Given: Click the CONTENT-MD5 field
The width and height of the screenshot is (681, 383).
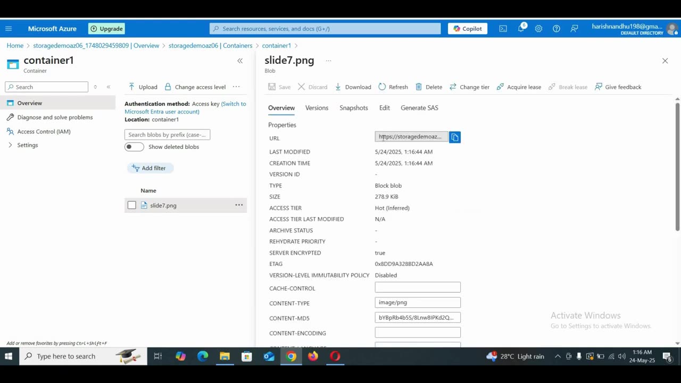Looking at the screenshot, I should (418, 318).
